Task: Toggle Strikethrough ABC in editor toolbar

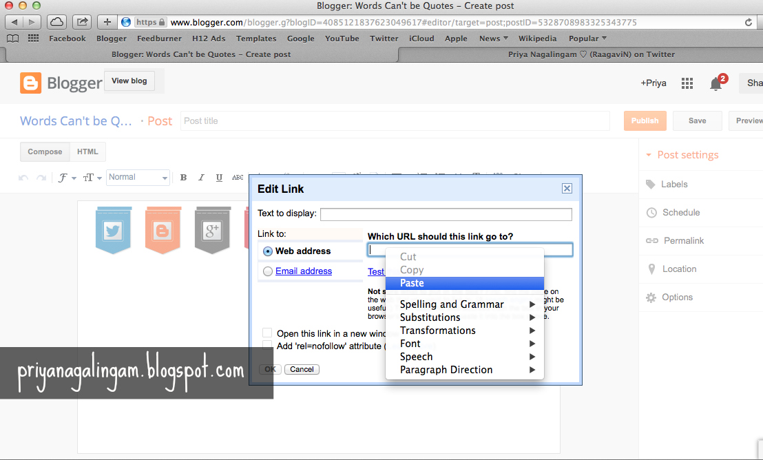Action: 238,178
